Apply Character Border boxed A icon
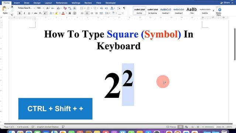236x133 pixels. coord(74,8)
